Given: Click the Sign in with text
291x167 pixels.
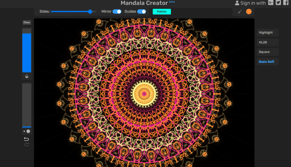Looking at the screenshot, I should coord(253,3).
